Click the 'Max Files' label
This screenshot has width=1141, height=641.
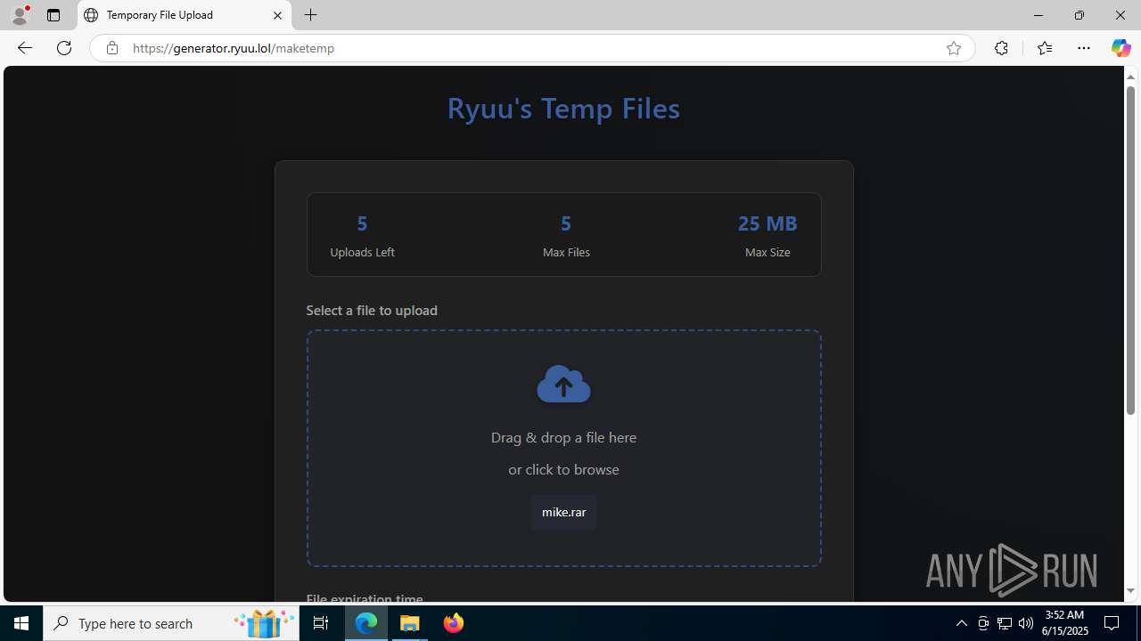pos(566,252)
